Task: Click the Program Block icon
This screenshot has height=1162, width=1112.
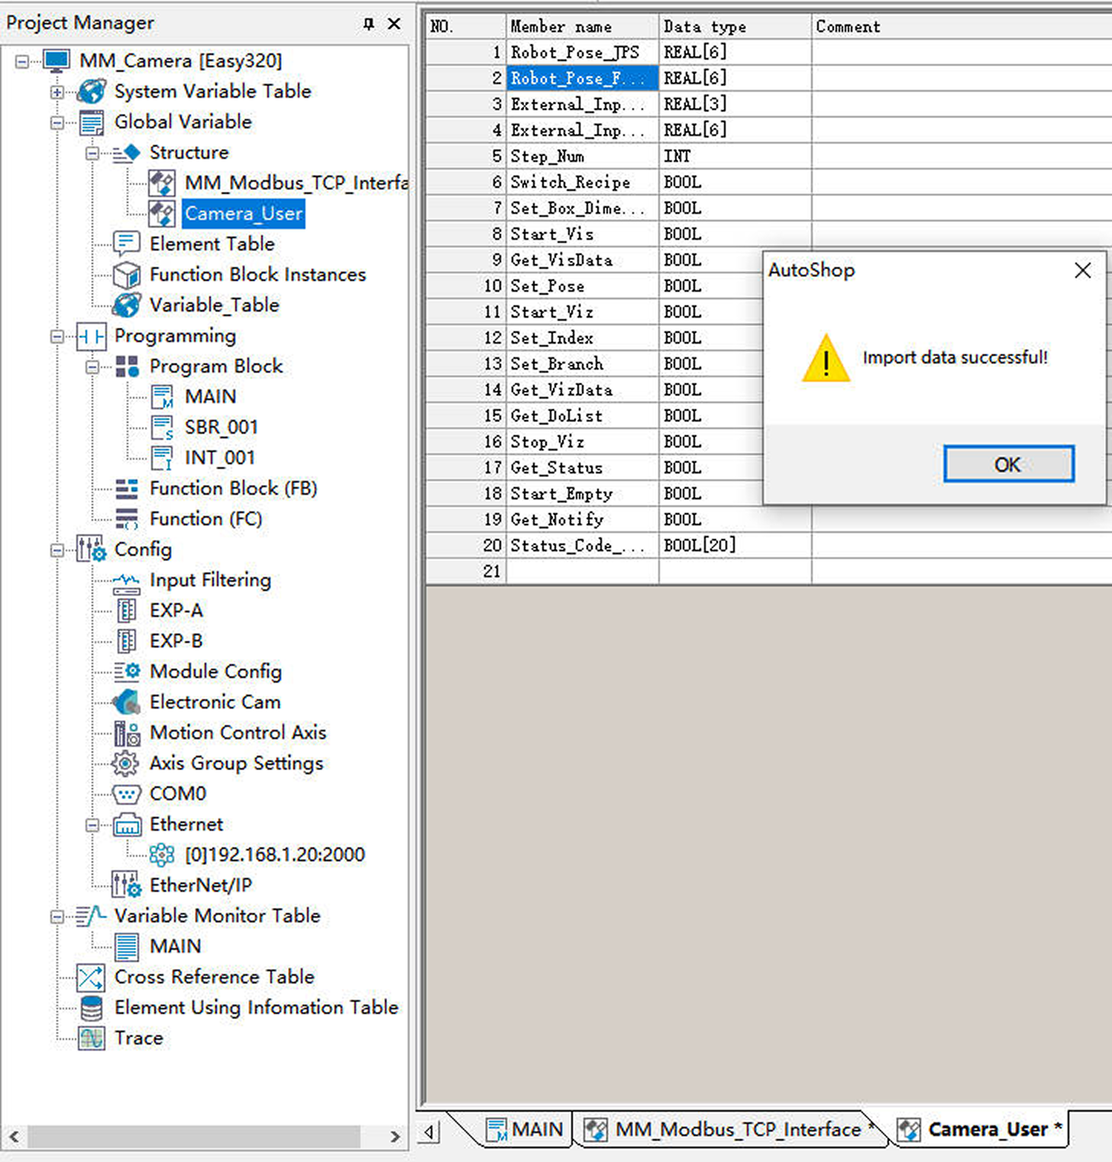Action: pos(127,366)
